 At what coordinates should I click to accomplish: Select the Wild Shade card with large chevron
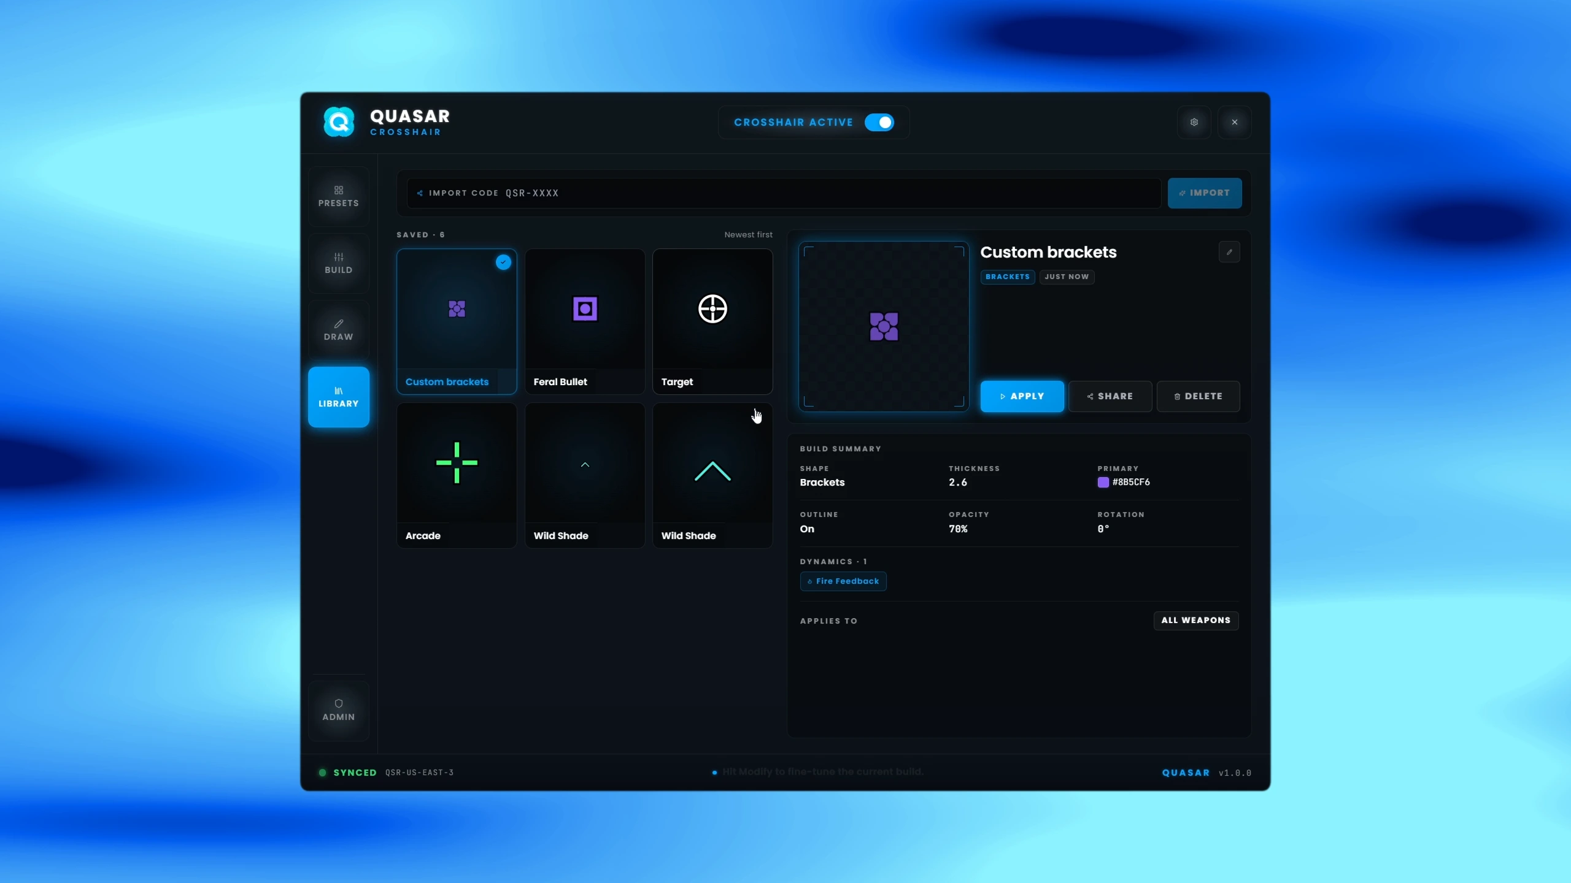tap(712, 475)
